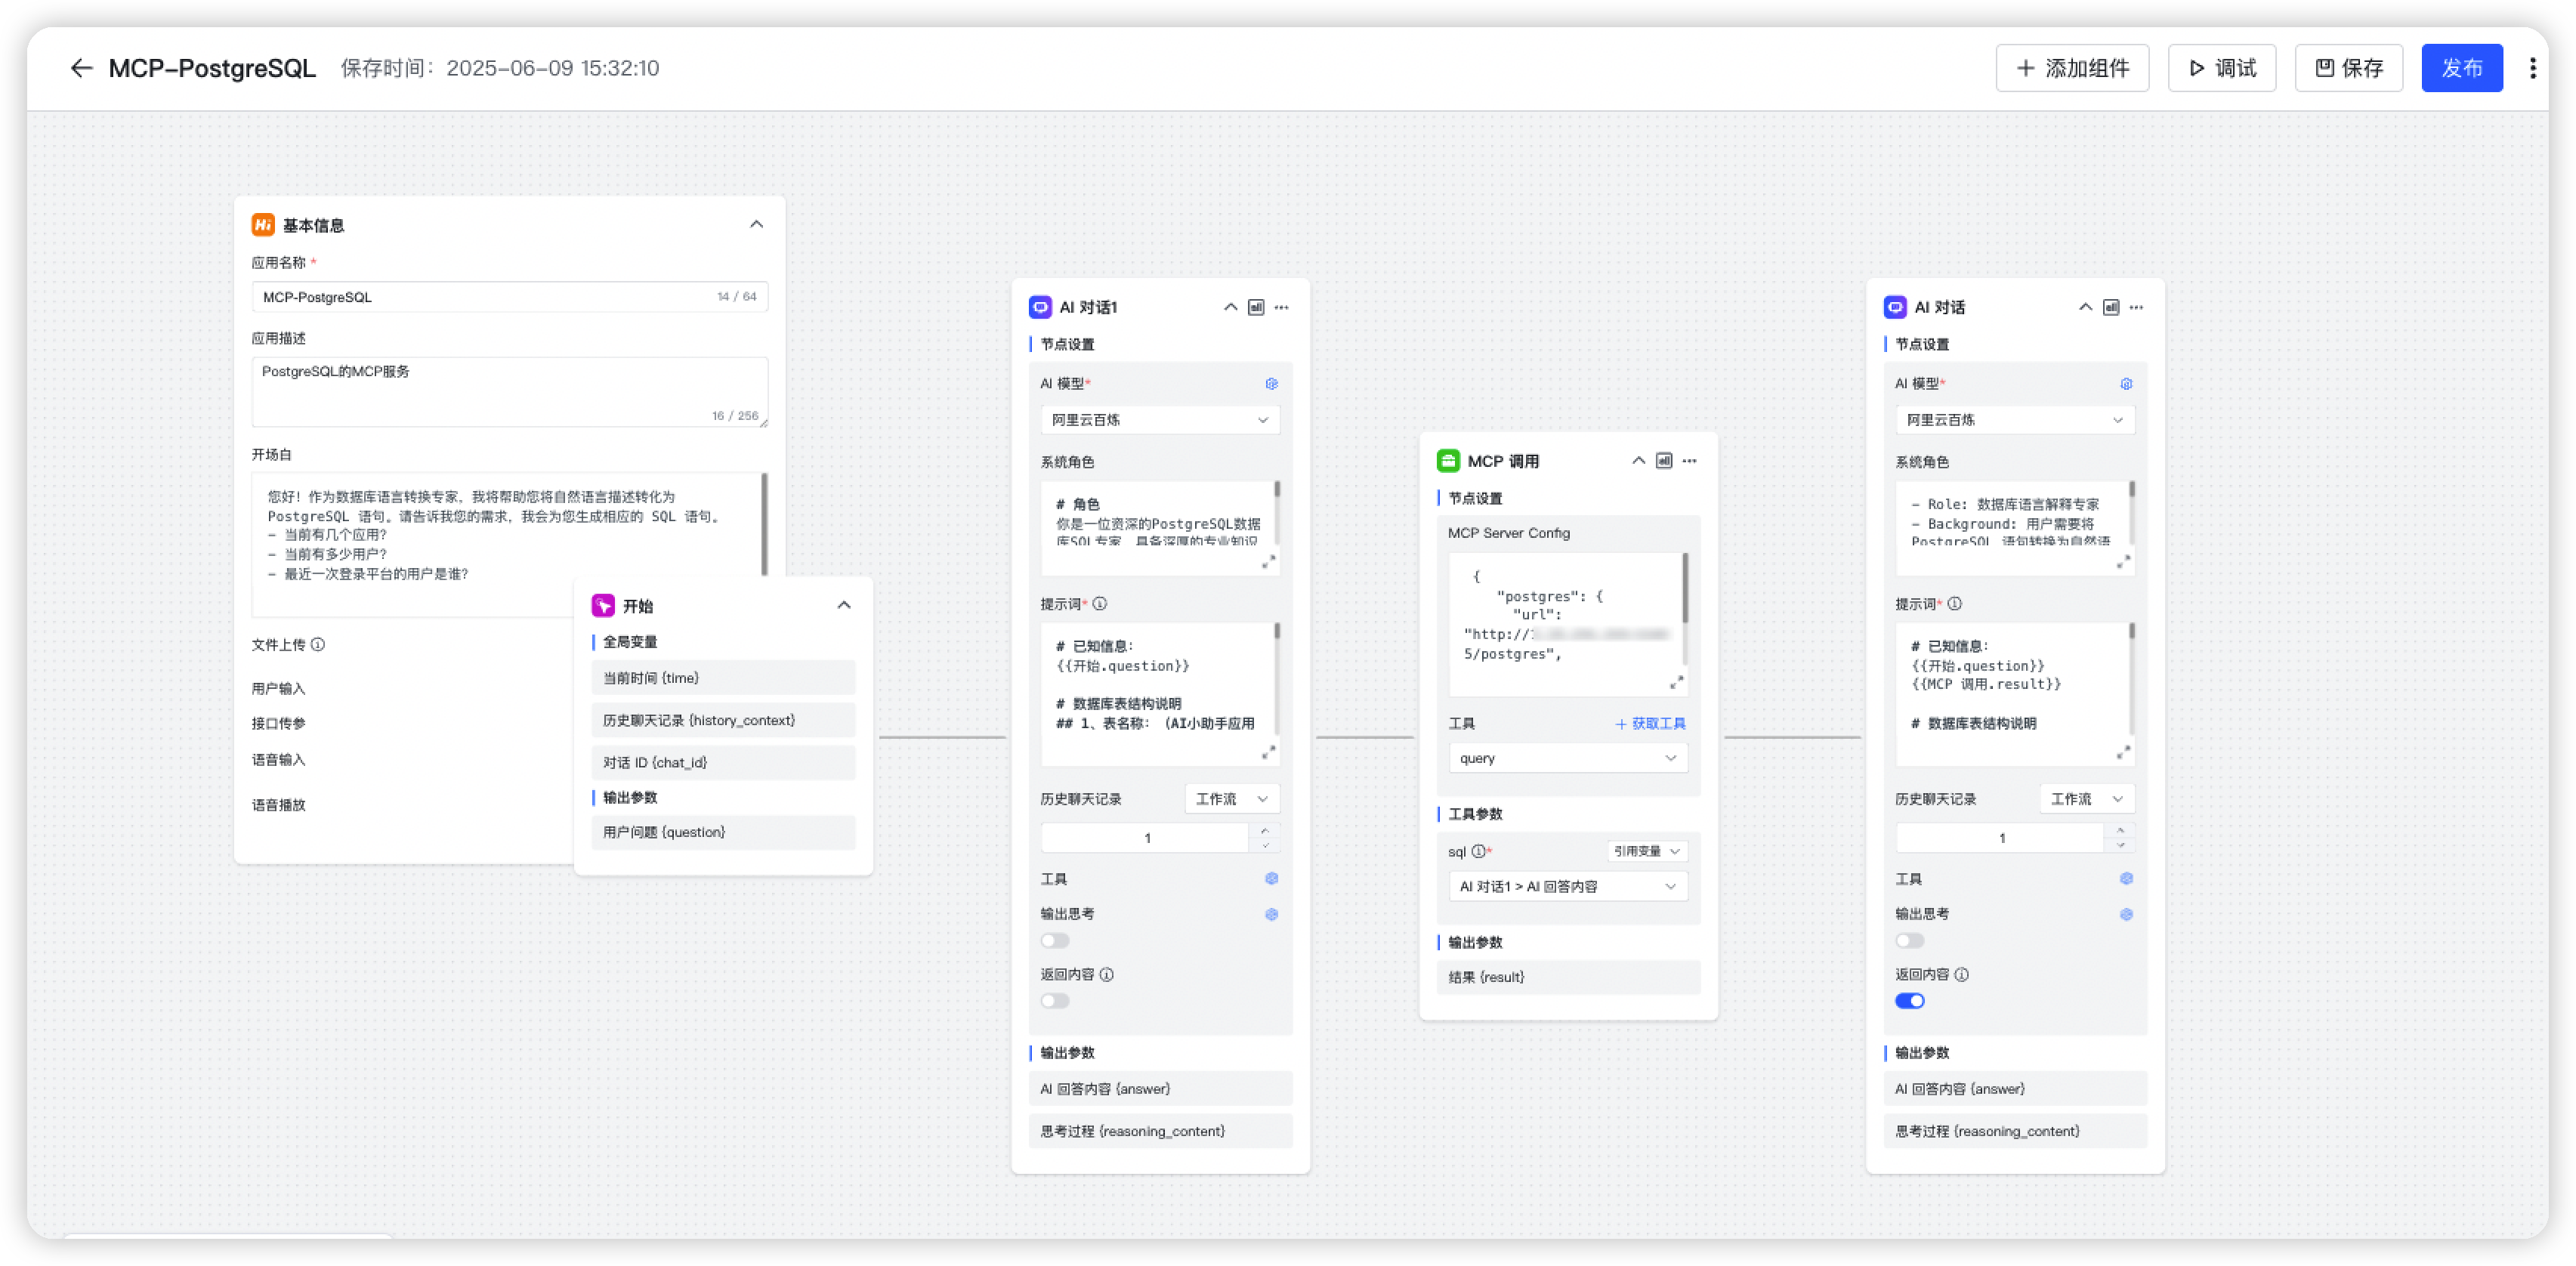Click the 添加组件 button

pos(2071,68)
